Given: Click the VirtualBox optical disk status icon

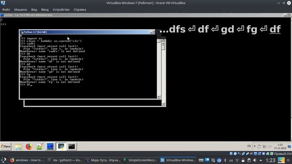Looking at the screenshot, I should (235, 154).
